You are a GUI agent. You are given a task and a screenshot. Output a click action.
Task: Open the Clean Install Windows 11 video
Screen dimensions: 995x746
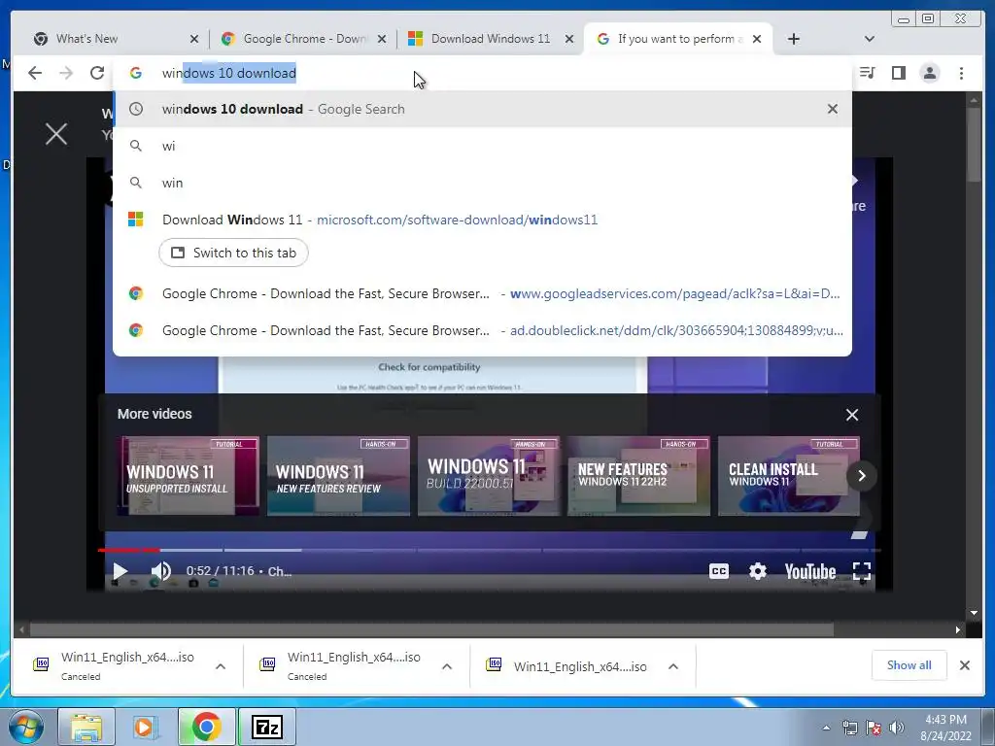[789, 476]
